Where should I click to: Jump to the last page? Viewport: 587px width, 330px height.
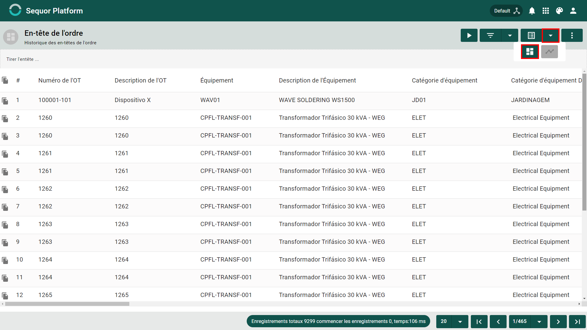pyautogui.click(x=577, y=321)
